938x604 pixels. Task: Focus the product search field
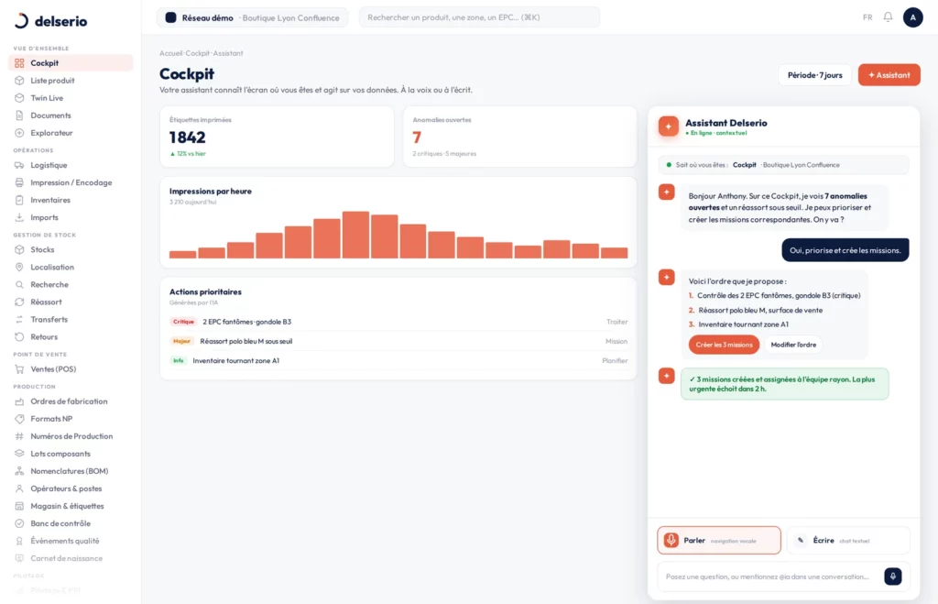[x=479, y=17]
